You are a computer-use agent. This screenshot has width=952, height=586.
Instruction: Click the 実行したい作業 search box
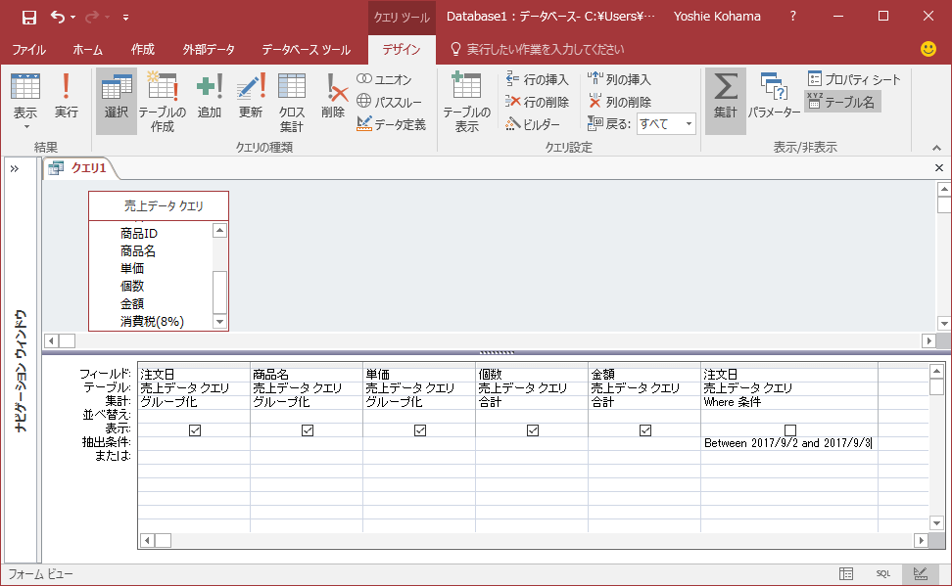[x=545, y=49]
